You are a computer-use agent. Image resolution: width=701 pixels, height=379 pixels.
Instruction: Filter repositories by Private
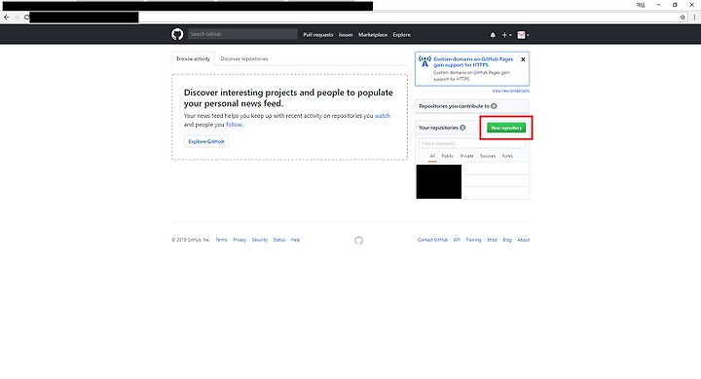tap(466, 156)
